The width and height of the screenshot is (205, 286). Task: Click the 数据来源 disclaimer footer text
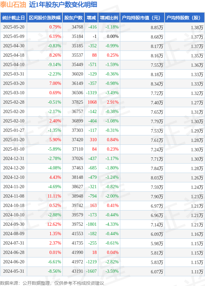[x=52, y=283]
